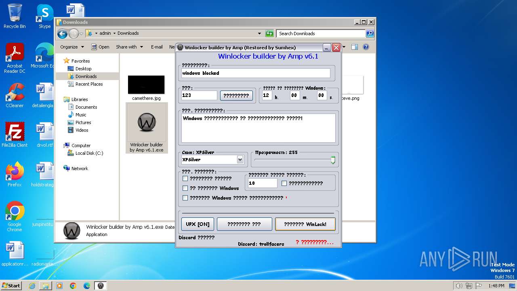Expand the address bar history dropdown

[x=259, y=34]
